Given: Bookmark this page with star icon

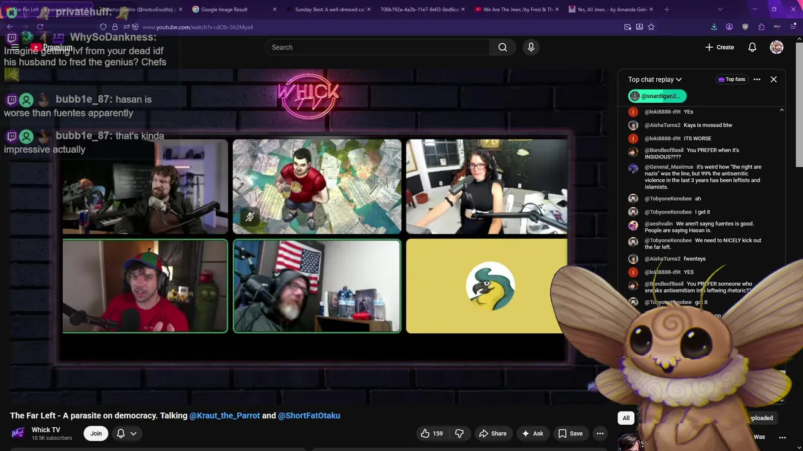Looking at the screenshot, I should [x=651, y=27].
